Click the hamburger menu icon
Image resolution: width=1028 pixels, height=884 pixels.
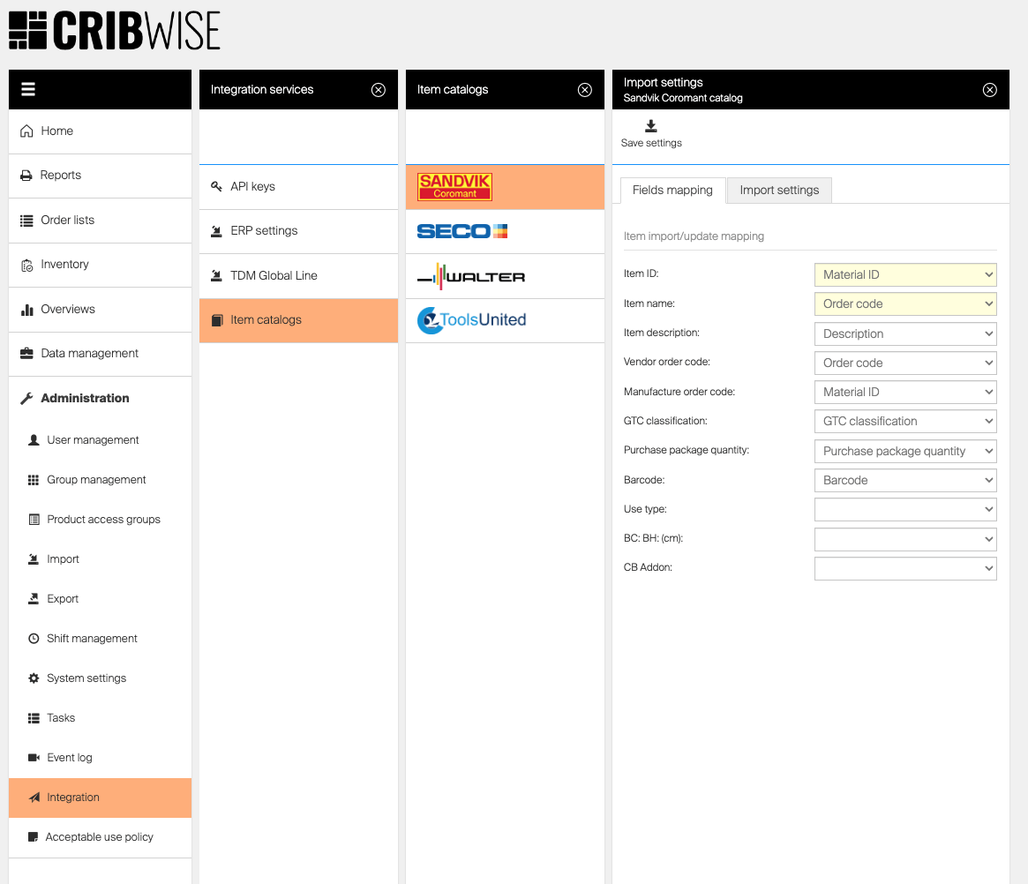[x=28, y=89]
